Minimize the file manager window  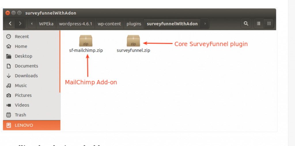(13, 13)
